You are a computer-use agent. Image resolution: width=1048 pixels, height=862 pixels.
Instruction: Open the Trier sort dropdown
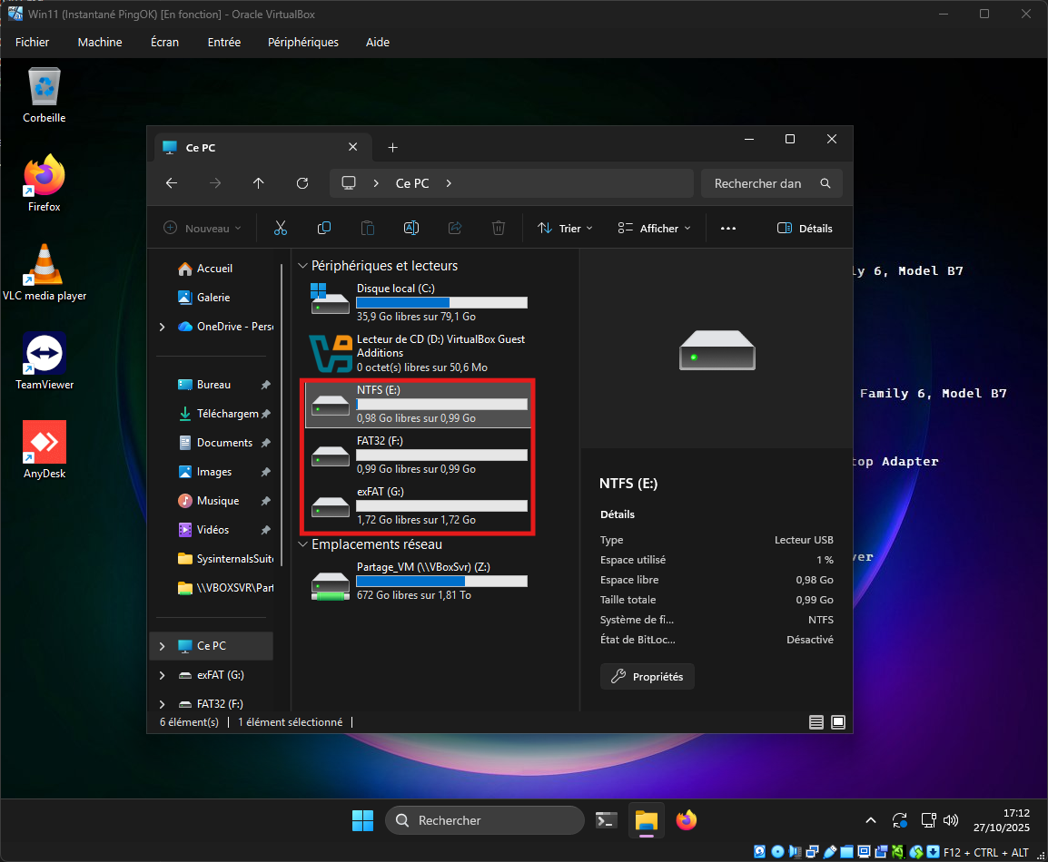click(x=565, y=229)
